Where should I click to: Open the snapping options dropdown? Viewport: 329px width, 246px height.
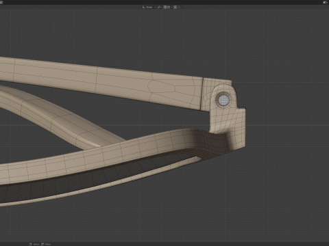169,8
